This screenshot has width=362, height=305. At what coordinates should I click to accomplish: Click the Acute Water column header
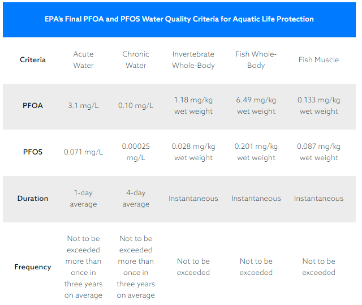(x=84, y=60)
